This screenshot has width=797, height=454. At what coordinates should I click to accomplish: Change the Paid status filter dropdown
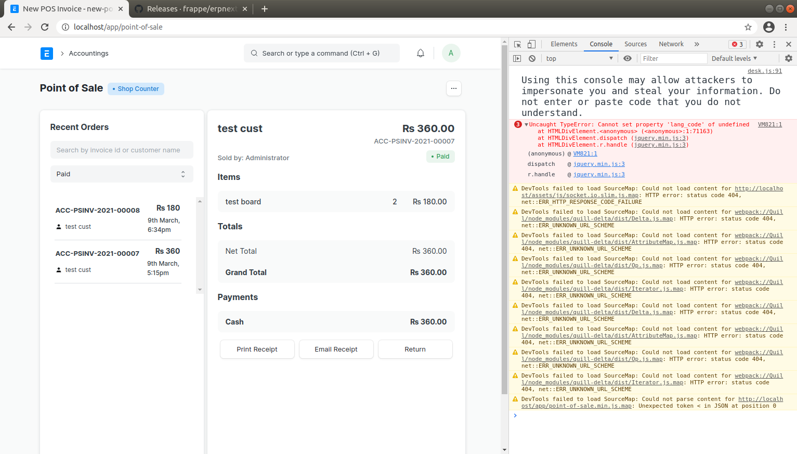(x=121, y=174)
